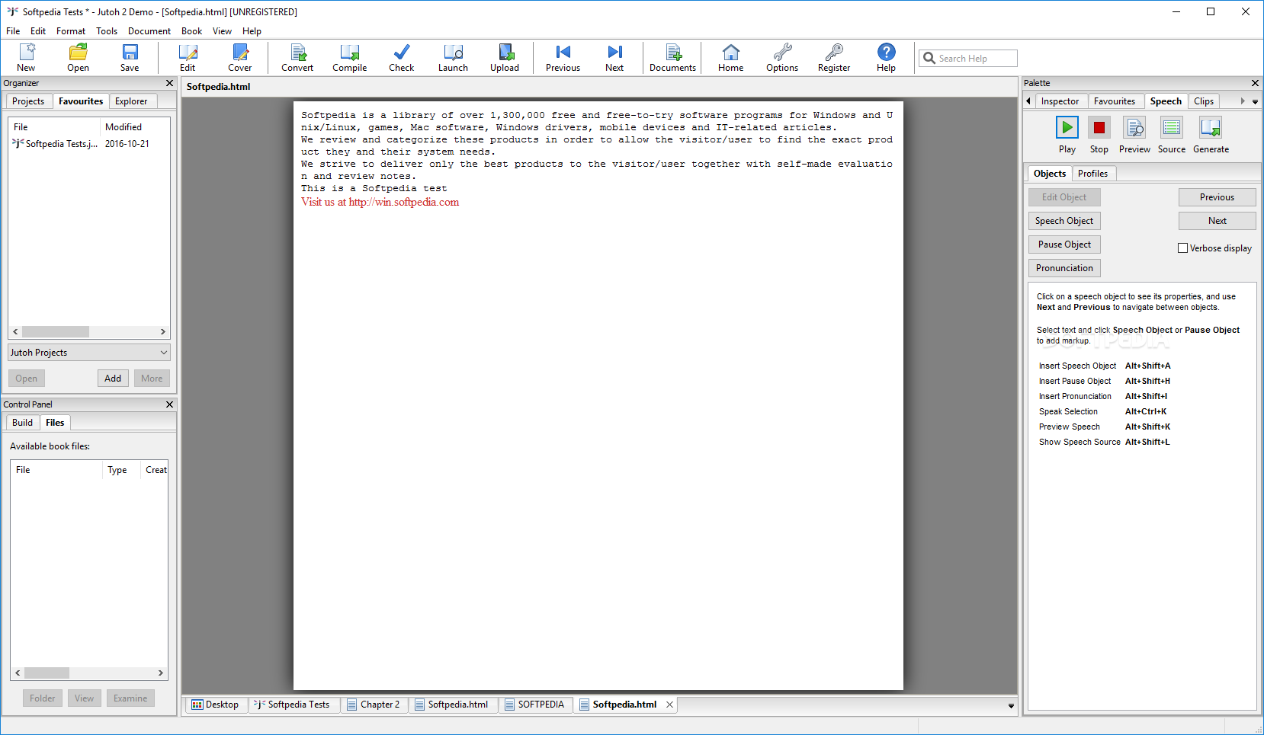Open the document tabs list dropdown
This screenshot has width=1264, height=735.
tap(1011, 706)
